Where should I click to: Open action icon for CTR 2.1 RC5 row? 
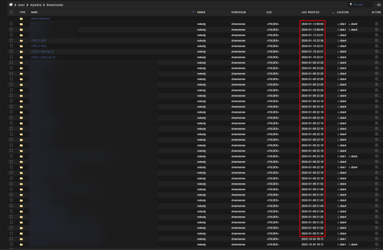pos(376,41)
